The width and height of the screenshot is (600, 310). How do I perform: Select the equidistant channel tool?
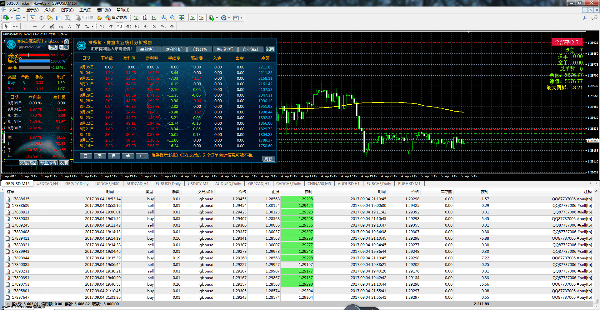(52, 26)
